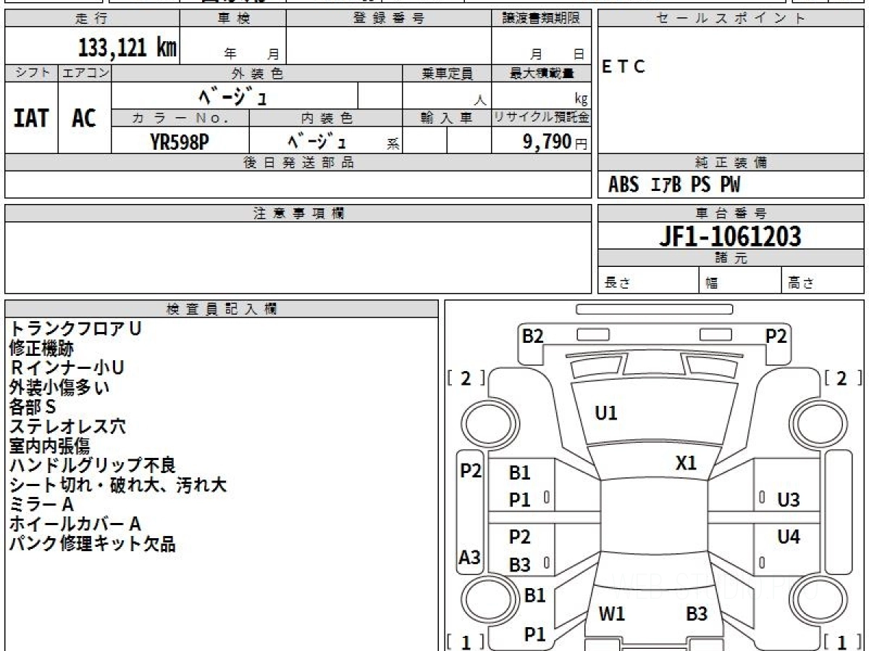This screenshot has width=869, height=651.
Task: Select the カラーNo. header
Action: pyautogui.click(x=180, y=118)
